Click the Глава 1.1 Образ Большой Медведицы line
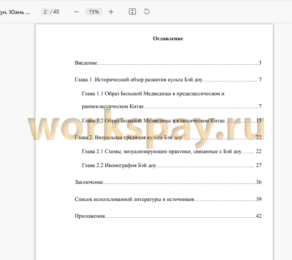This screenshot has height=260, width=292. 153,94
